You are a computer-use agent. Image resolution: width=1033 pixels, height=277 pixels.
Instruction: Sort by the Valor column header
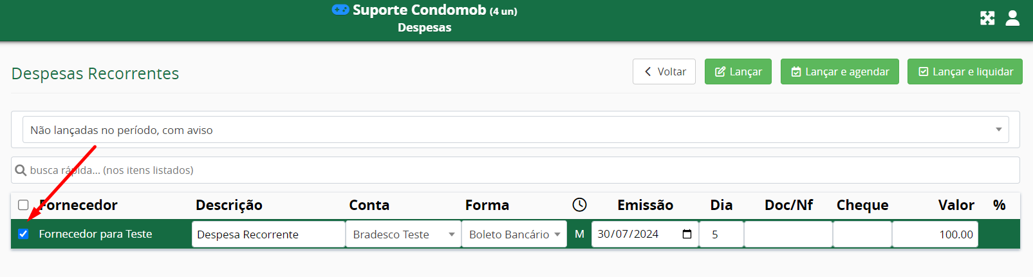click(x=956, y=205)
